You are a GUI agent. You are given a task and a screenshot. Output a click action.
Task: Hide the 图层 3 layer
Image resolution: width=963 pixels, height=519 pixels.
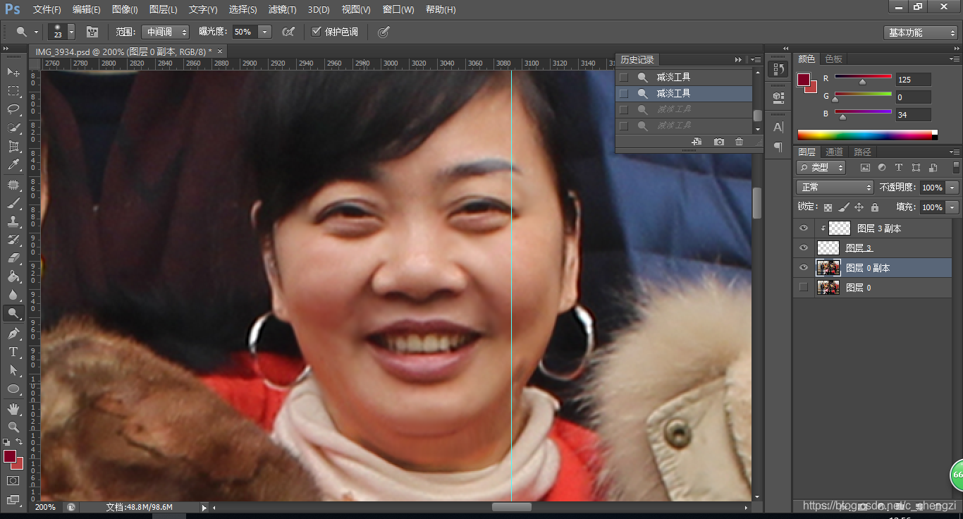(803, 248)
